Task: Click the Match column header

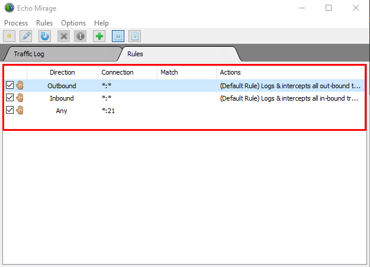Action: click(186, 72)
